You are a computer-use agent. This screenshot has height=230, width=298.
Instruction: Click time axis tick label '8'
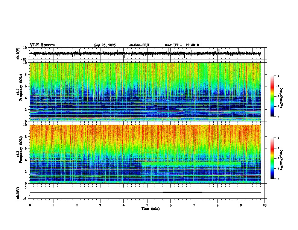[217, 205]
